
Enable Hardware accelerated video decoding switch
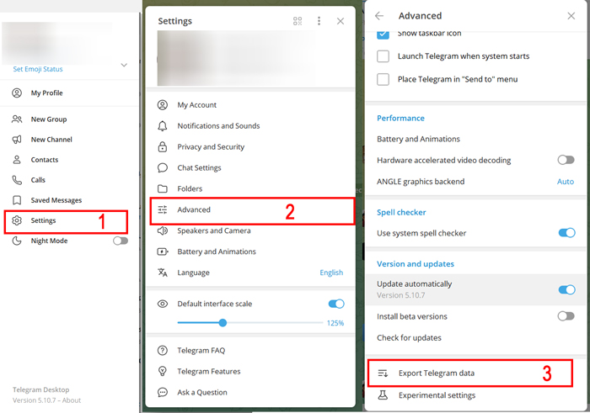pyautogui.click(x=566, y=160)
